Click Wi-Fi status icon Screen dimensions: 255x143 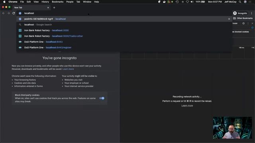point(187,2)
